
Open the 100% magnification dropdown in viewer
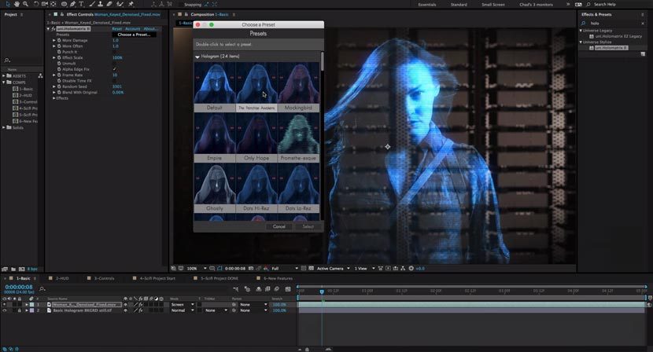coord(196,269)
